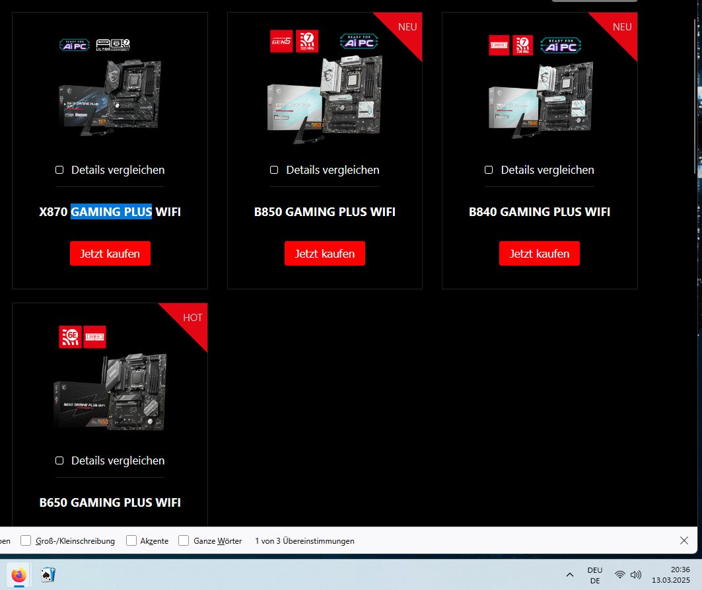Check Details vergleichen for B840 GAMING PLUS WIFI
This screenshot has height=590, width=702.
(x=489, y=170)
